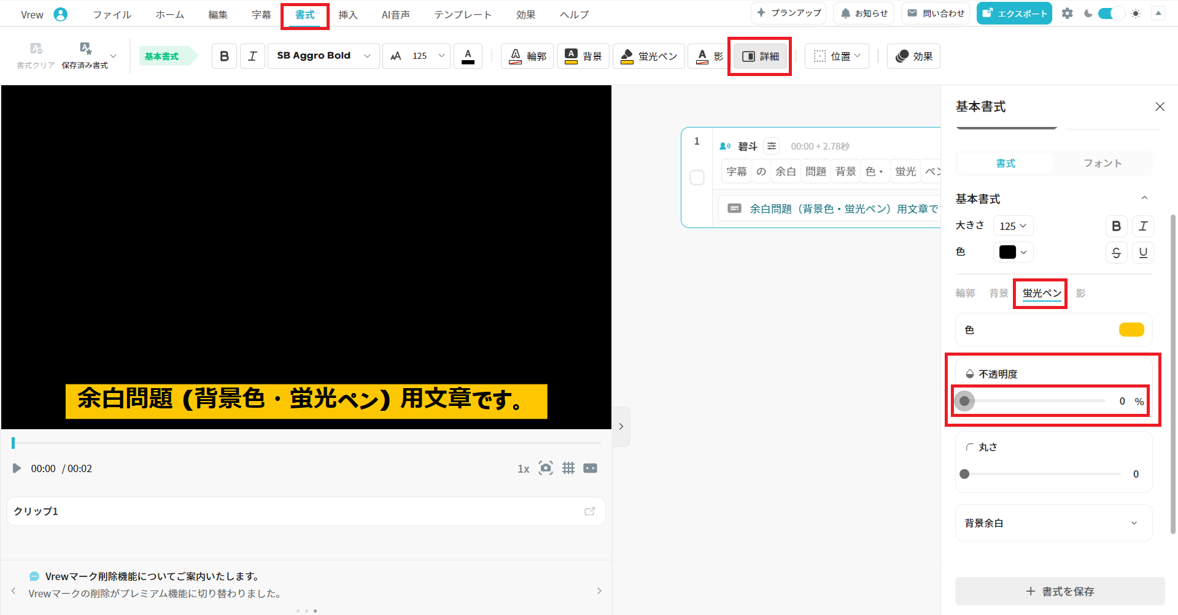
Task: Click the プランアップ button
Action: click(x=788, y=13)
